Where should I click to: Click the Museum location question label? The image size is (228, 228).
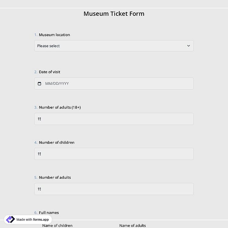tap(54, 35)
